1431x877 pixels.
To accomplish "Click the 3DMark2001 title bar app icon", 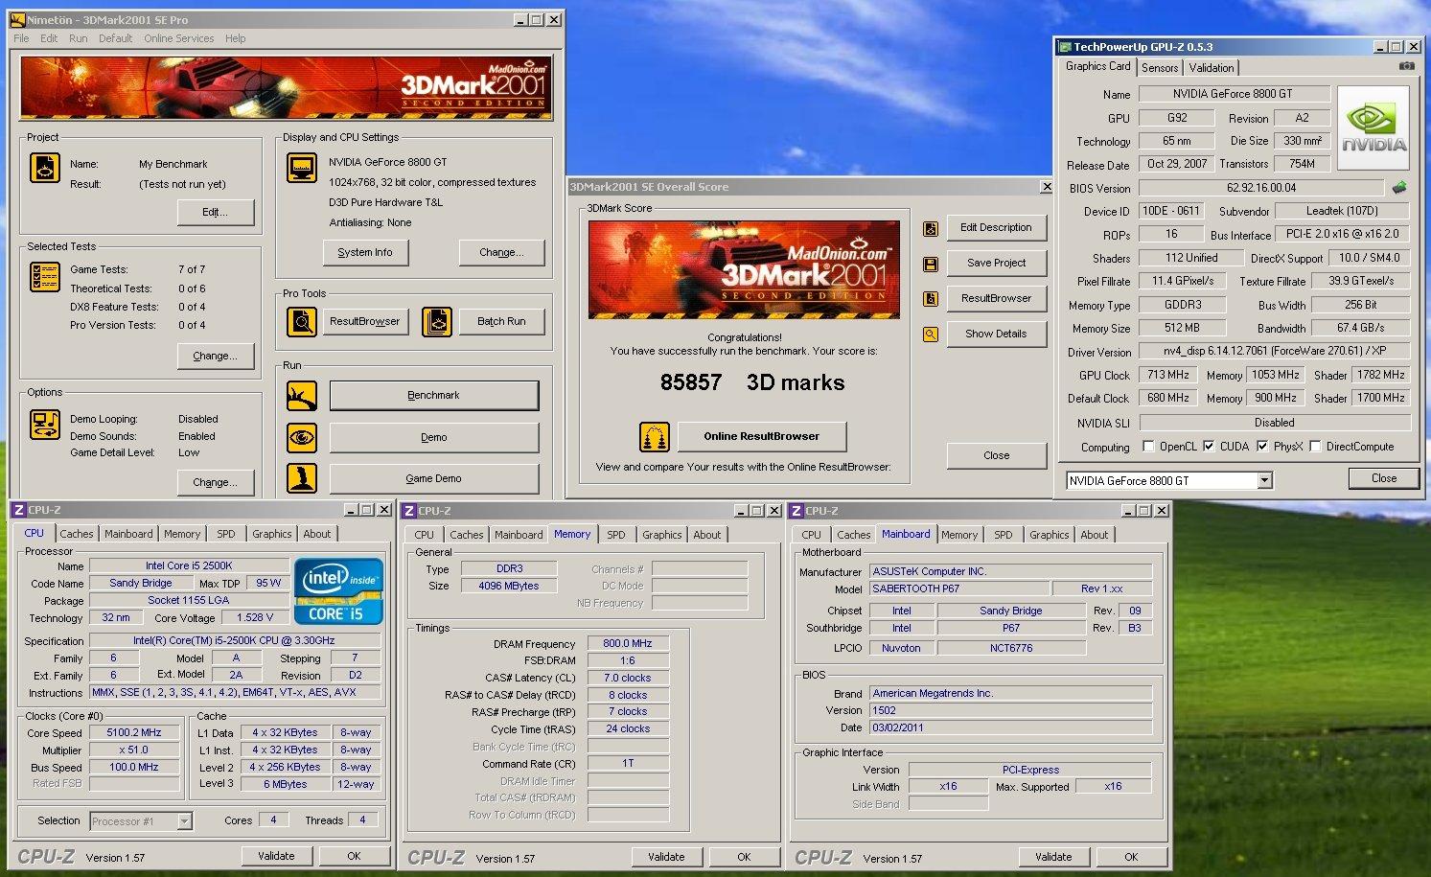I will (x=17, y=19).
